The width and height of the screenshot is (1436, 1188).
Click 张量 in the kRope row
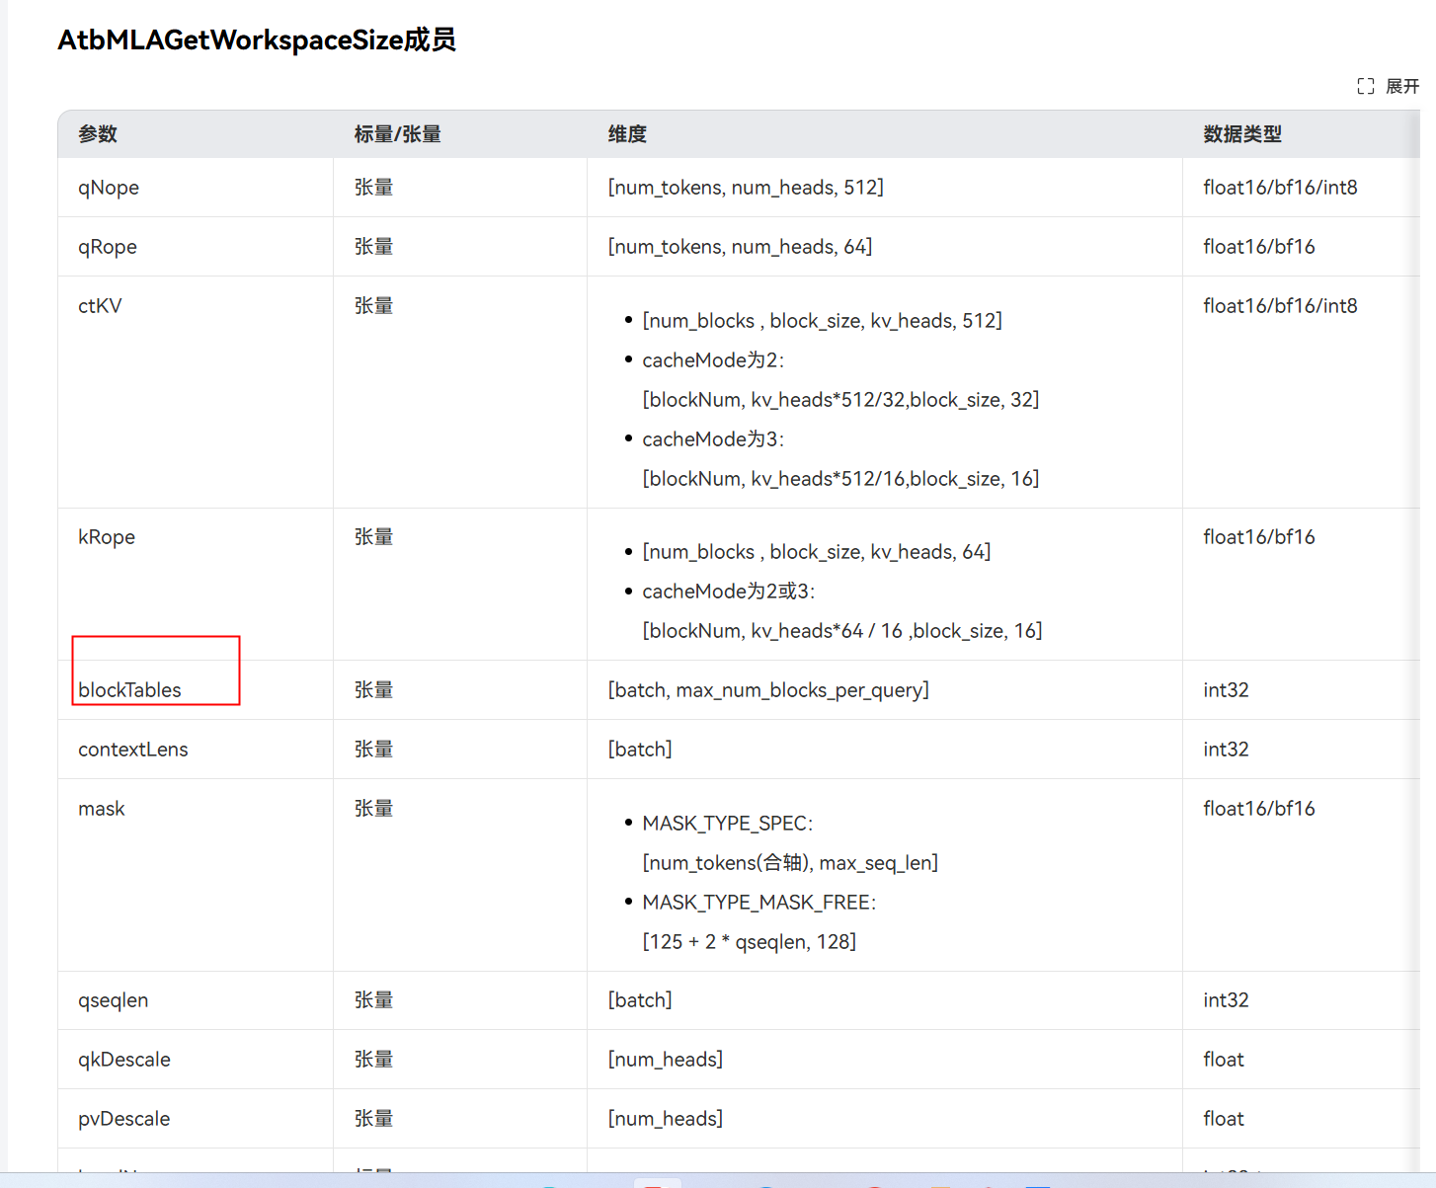pyautogui.click(x=373, y=537)
